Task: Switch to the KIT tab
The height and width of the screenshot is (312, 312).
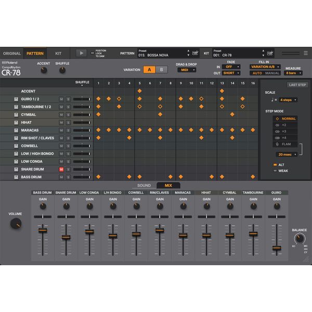Action: point(58,54)
